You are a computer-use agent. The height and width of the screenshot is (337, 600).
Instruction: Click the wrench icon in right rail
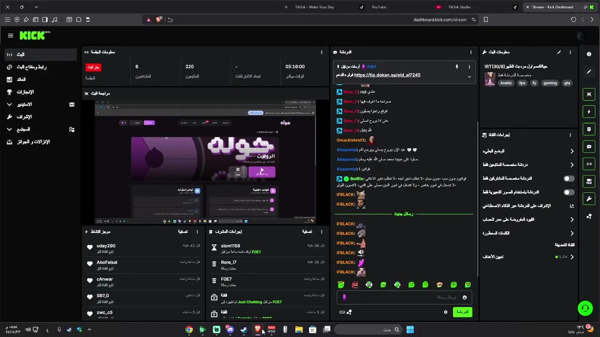[x=589, y=198]
